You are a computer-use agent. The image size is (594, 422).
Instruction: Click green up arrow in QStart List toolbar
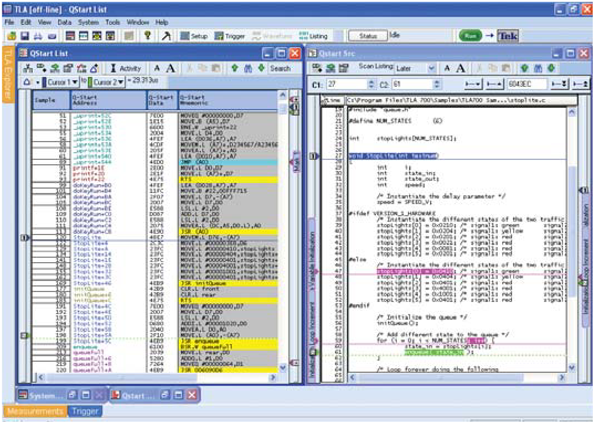[x=235, y=69]
